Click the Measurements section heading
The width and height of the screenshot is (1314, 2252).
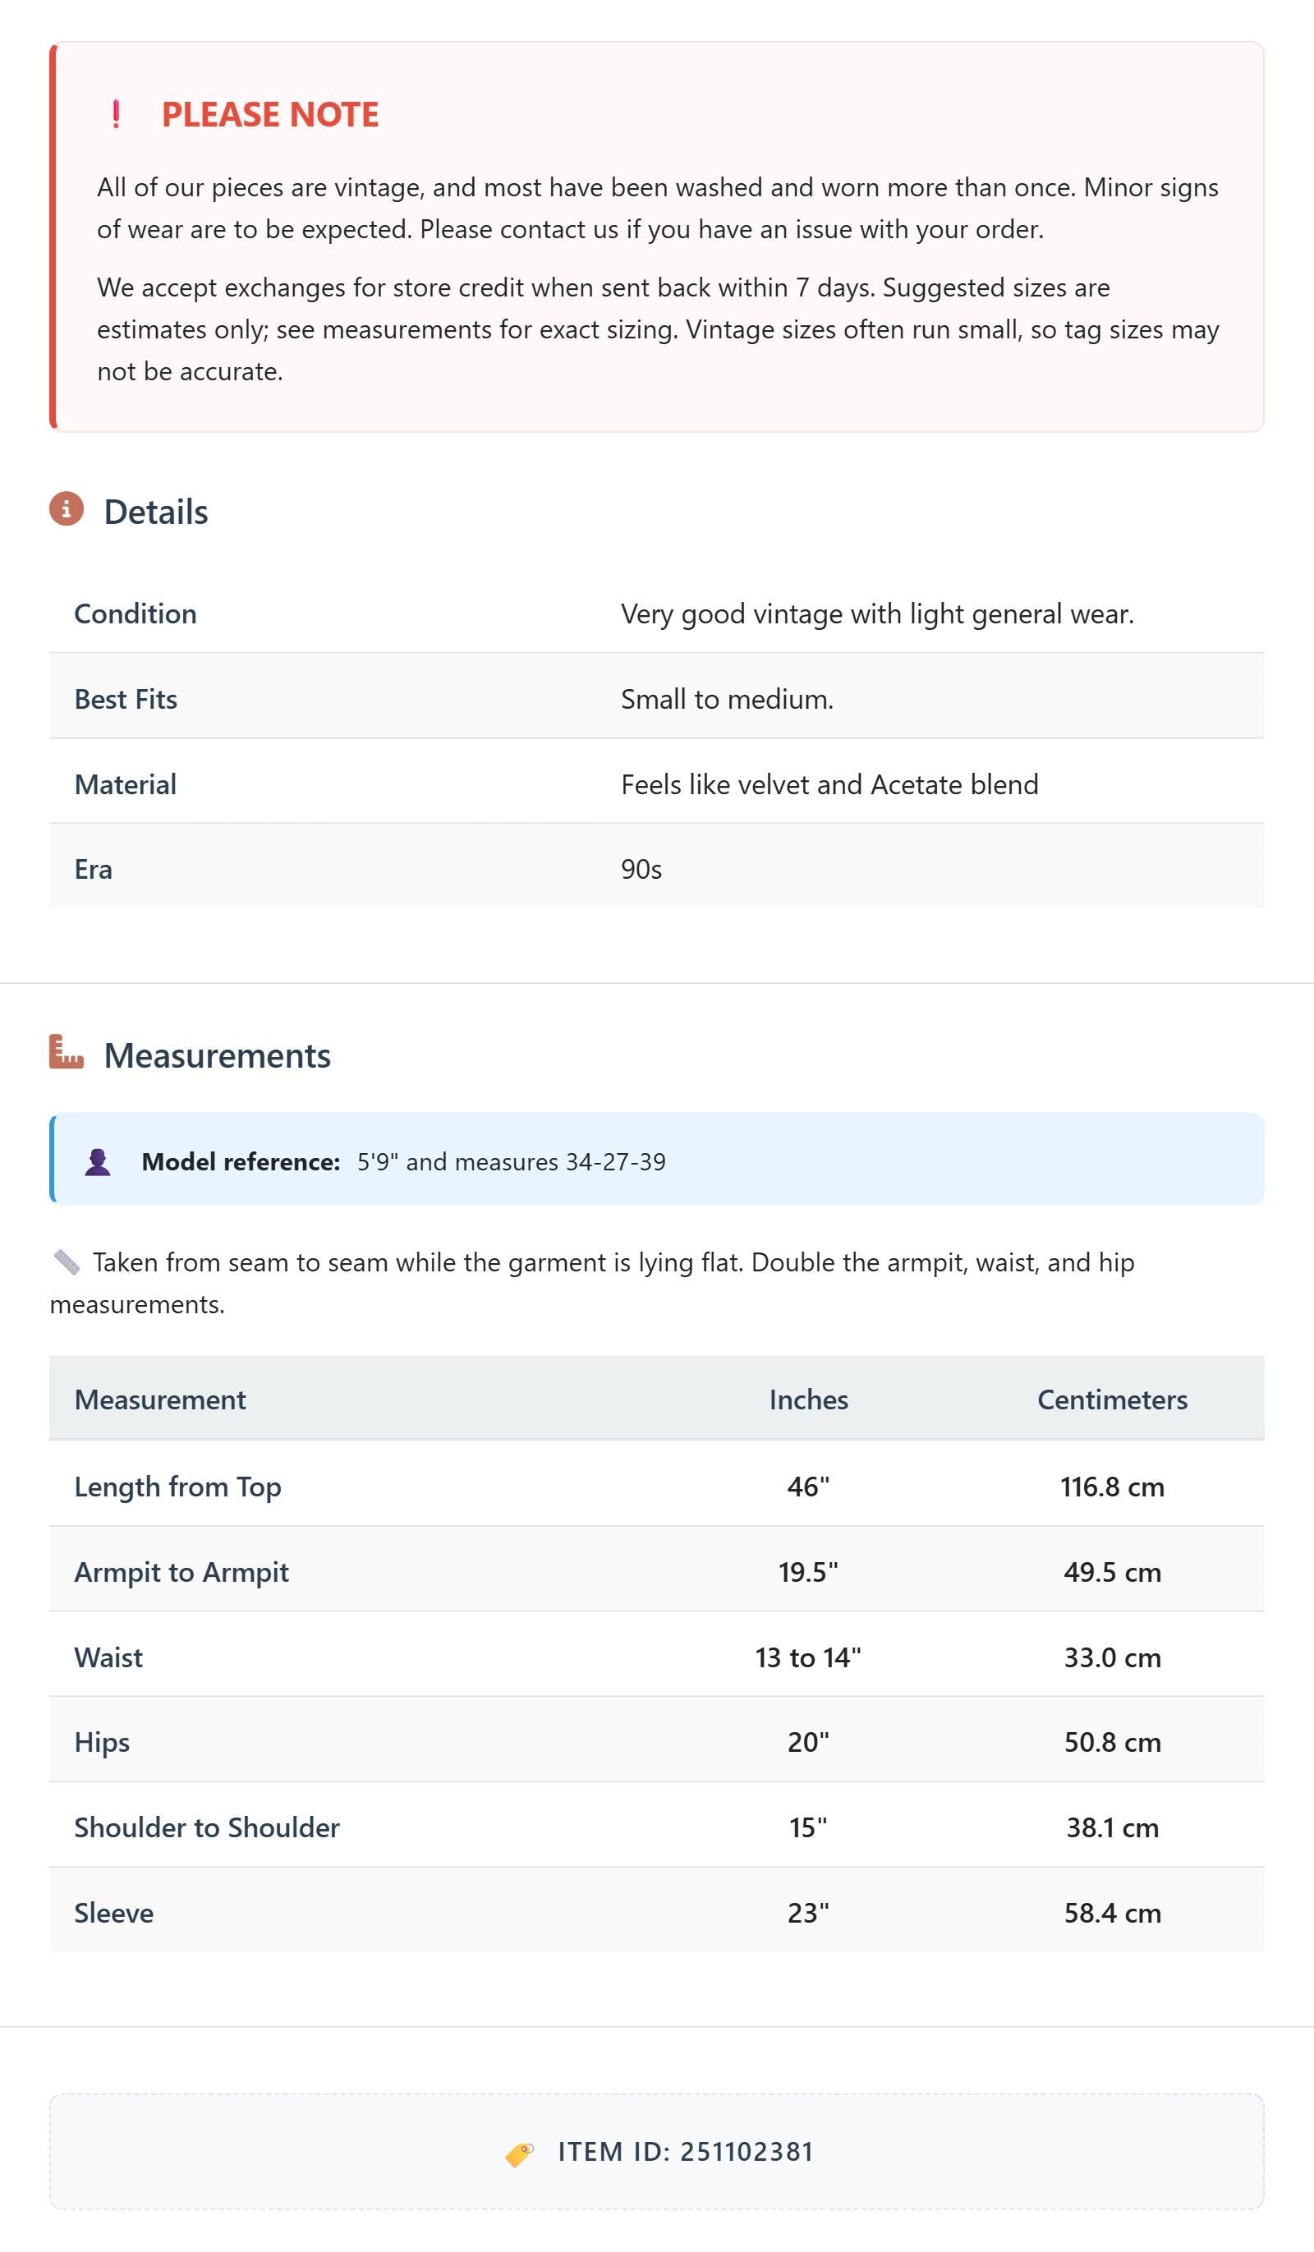tap(217, 1055)
